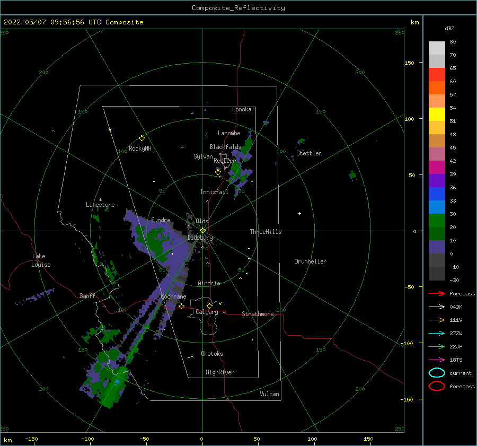Click the Composite_Reflectivity title
This screenshot has height=446, width=477.
(x=238, y=8)
